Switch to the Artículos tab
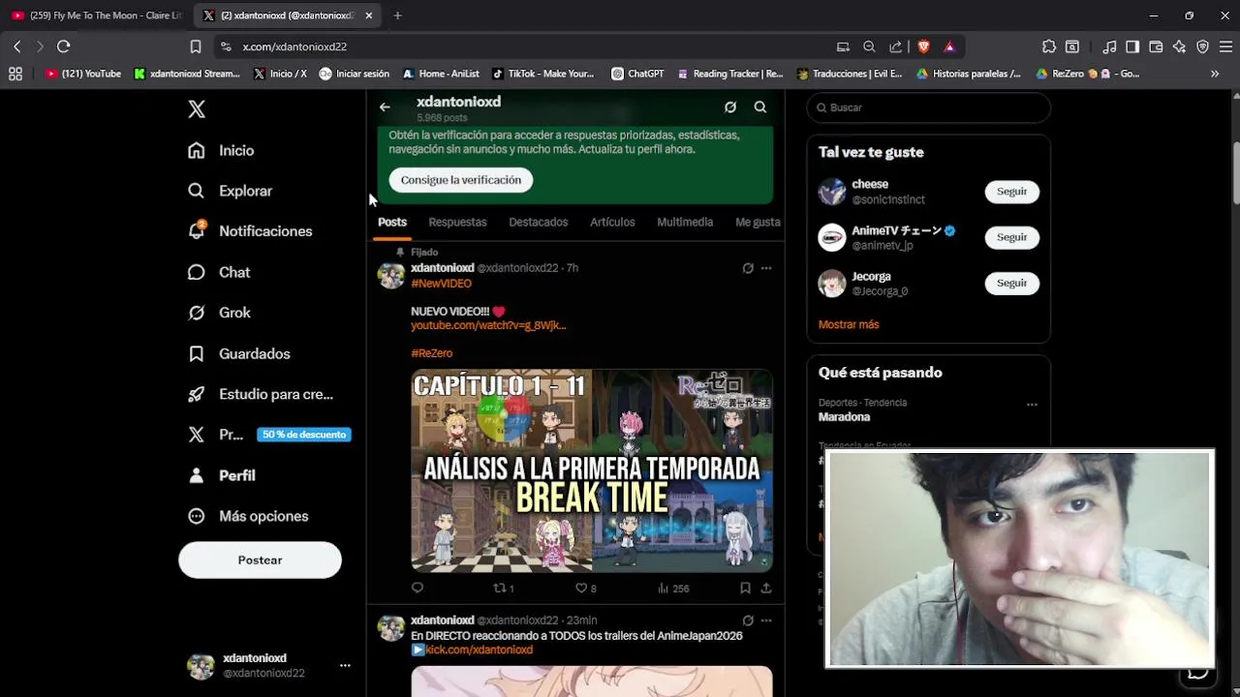The image size is (1240, 697). (612, 223)
